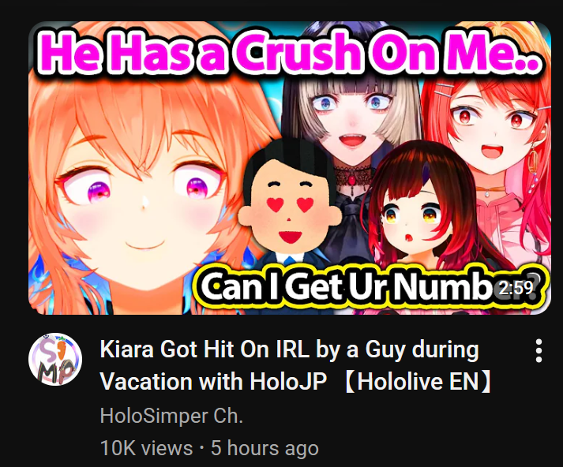Click the '10K views' text
The height and width of the screenshot is (467, 563).
coord(146,448)
